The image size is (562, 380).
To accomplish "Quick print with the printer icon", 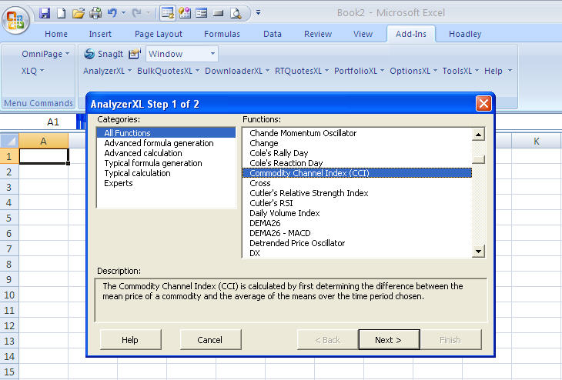I will 95,13.
